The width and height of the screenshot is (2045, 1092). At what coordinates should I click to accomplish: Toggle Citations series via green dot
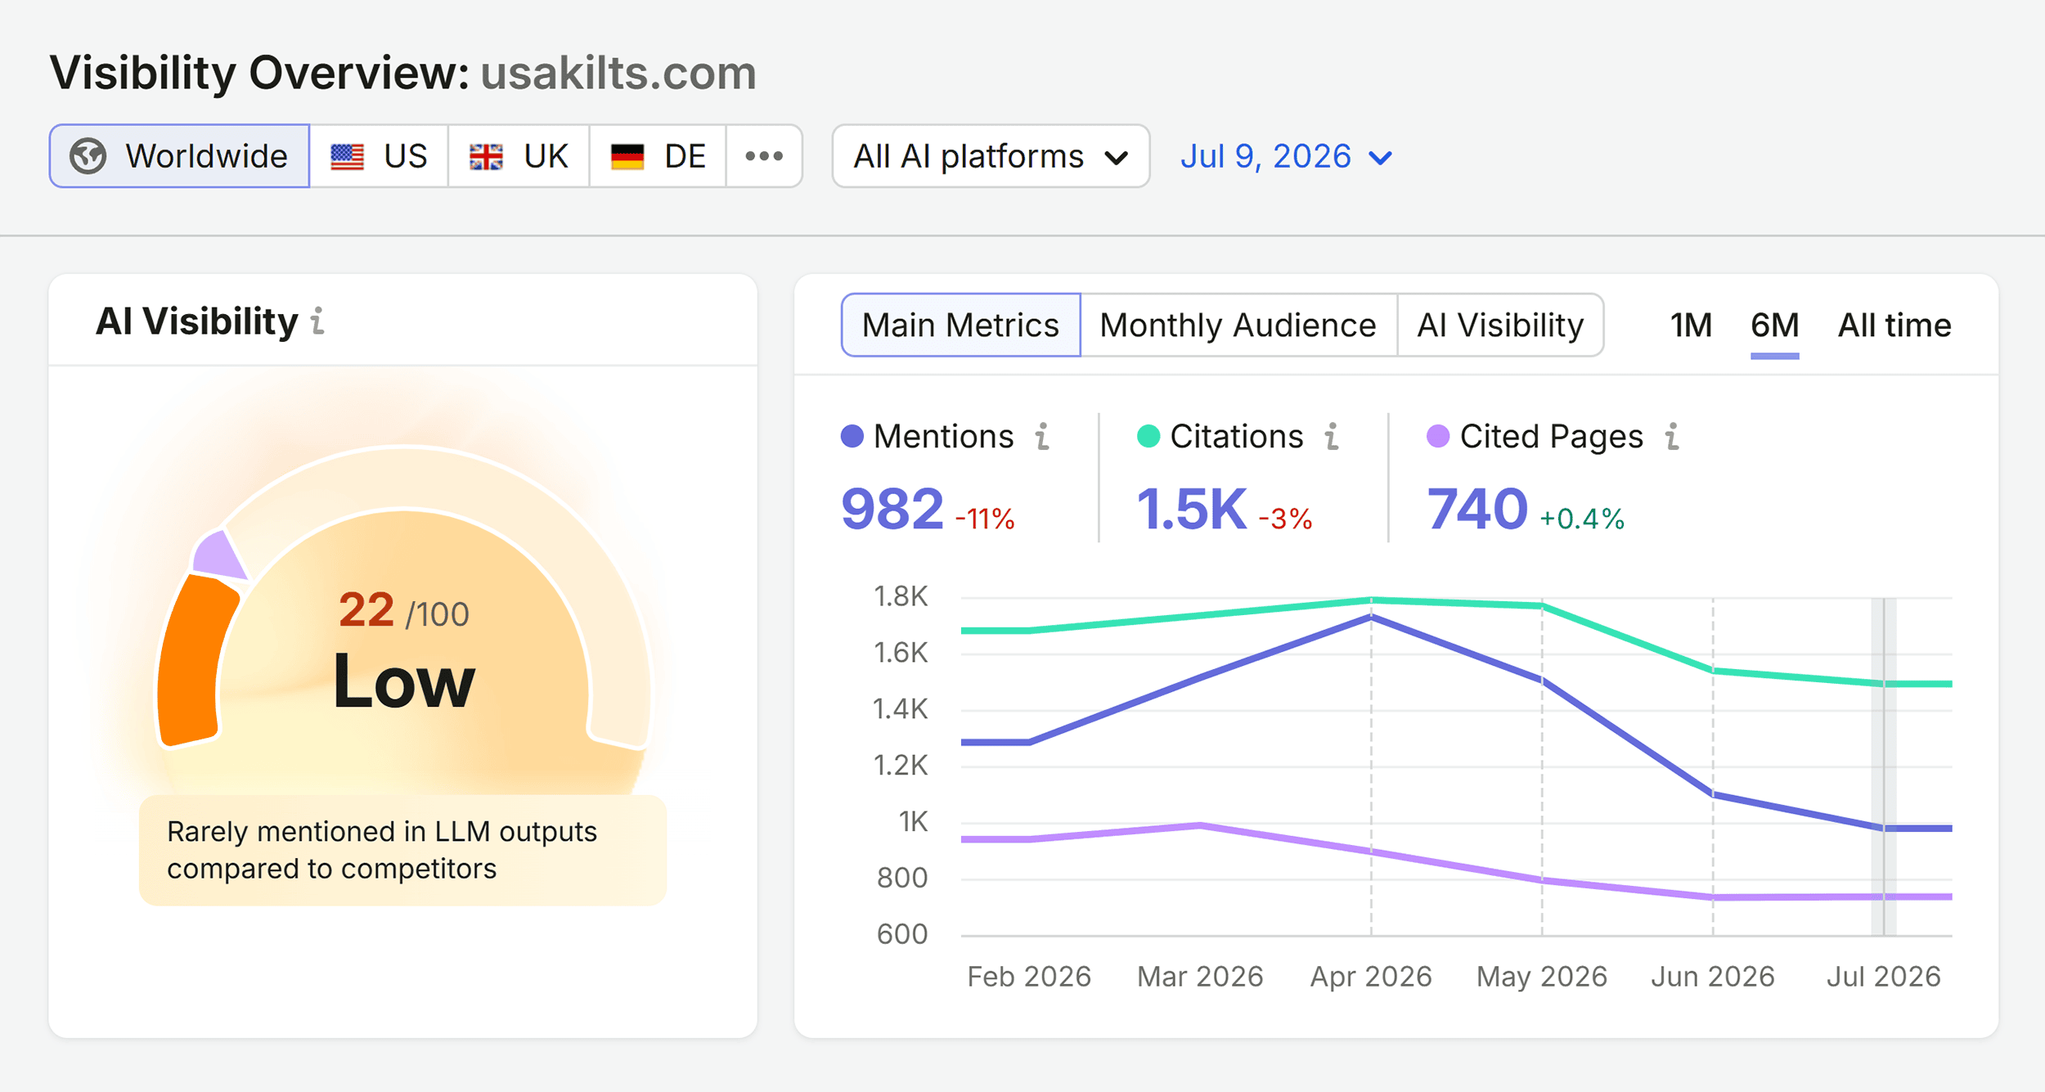1148,436
